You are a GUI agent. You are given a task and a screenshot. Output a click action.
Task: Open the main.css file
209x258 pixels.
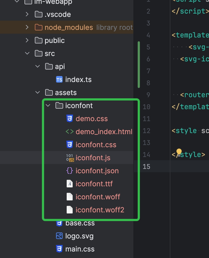tap(80, 249)
